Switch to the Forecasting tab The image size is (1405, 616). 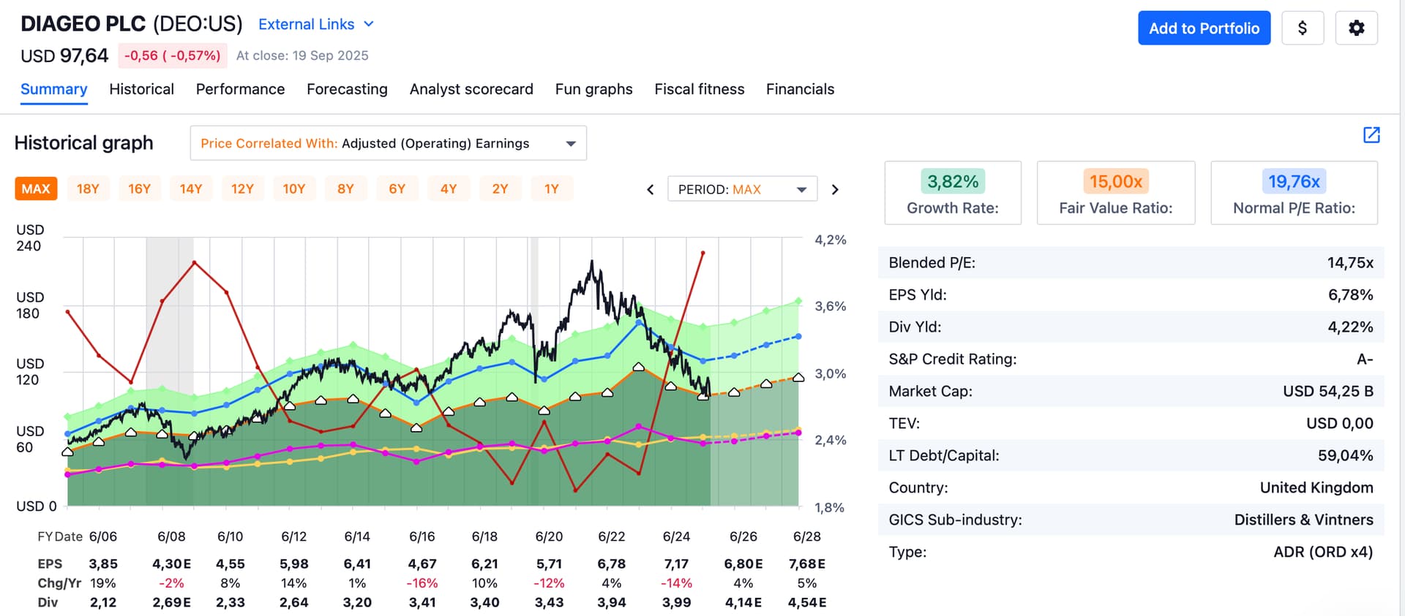pyautogui.click(x=347, y=89)
